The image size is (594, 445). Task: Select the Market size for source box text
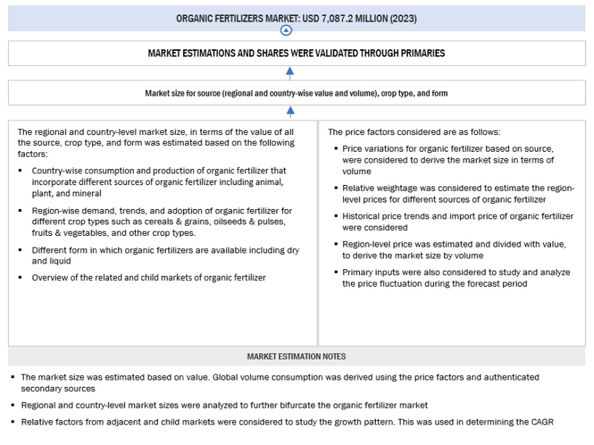296,93
